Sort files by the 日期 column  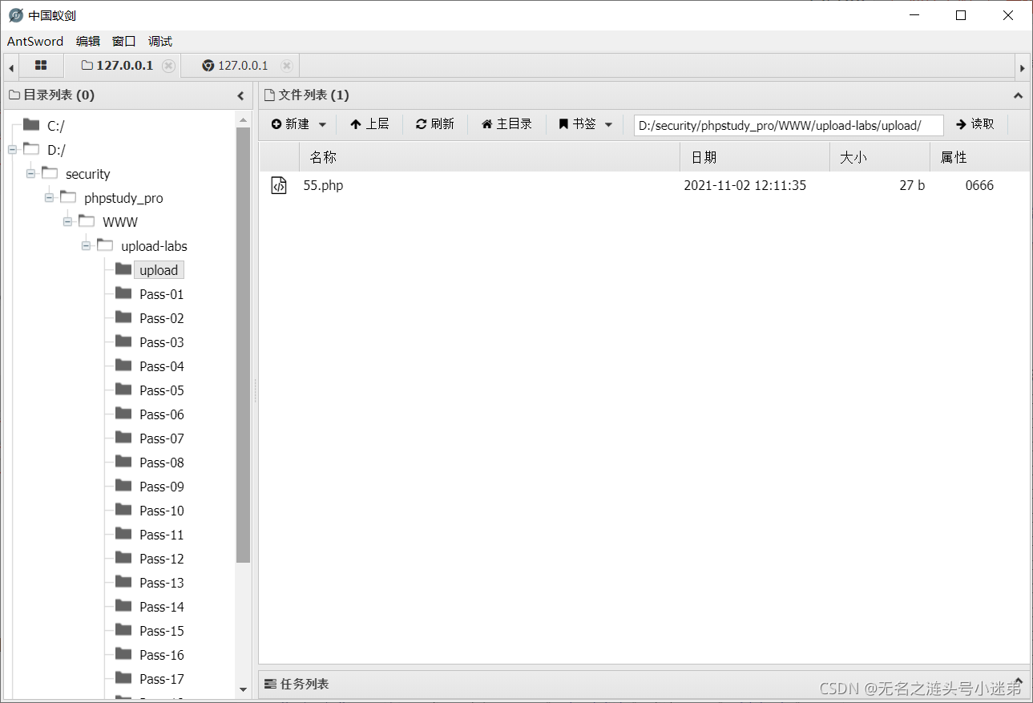[x=755, y=157]
